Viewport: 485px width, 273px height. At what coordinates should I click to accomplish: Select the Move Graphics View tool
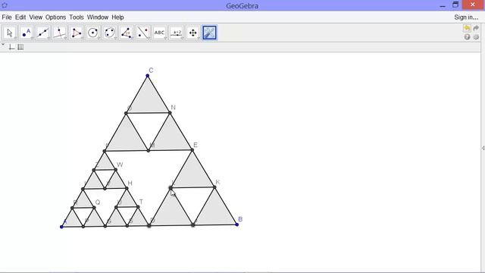(x=193, y=33)
